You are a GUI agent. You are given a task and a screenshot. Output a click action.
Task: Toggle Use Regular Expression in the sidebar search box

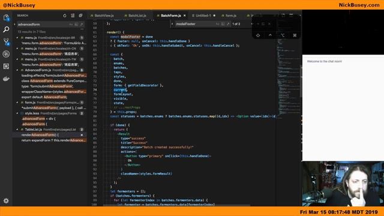pyautogui.click(x=82, y=25)
